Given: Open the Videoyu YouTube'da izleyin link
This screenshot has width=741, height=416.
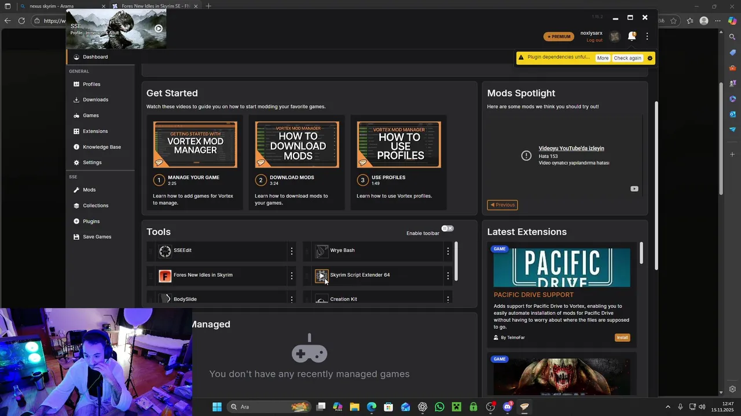Looking at the screenshot, I should [x=571, y=148].
